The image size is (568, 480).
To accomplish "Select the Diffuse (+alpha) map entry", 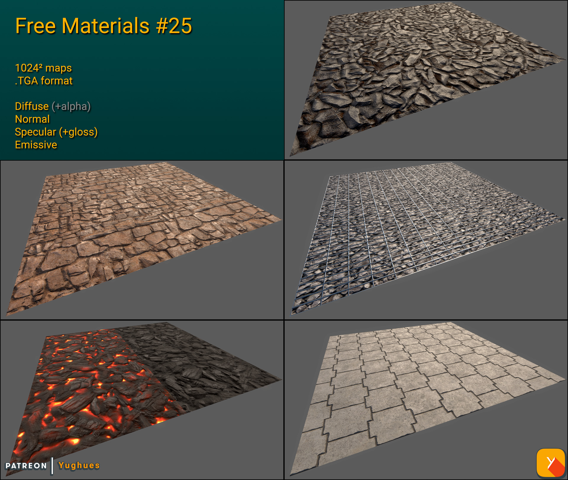I will [x=53, y=106].
